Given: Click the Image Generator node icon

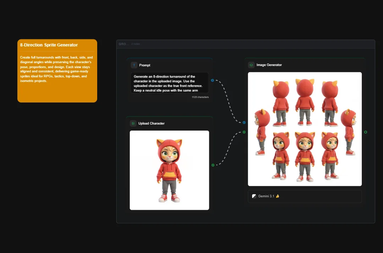Looking at the screenshot, I should (x=251, y=65).
